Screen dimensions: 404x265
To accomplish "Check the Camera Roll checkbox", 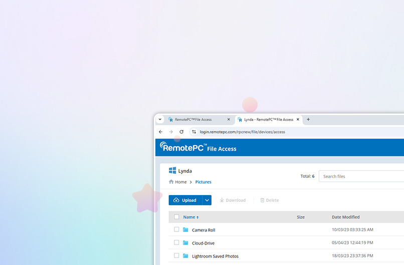I will point(176,229).
